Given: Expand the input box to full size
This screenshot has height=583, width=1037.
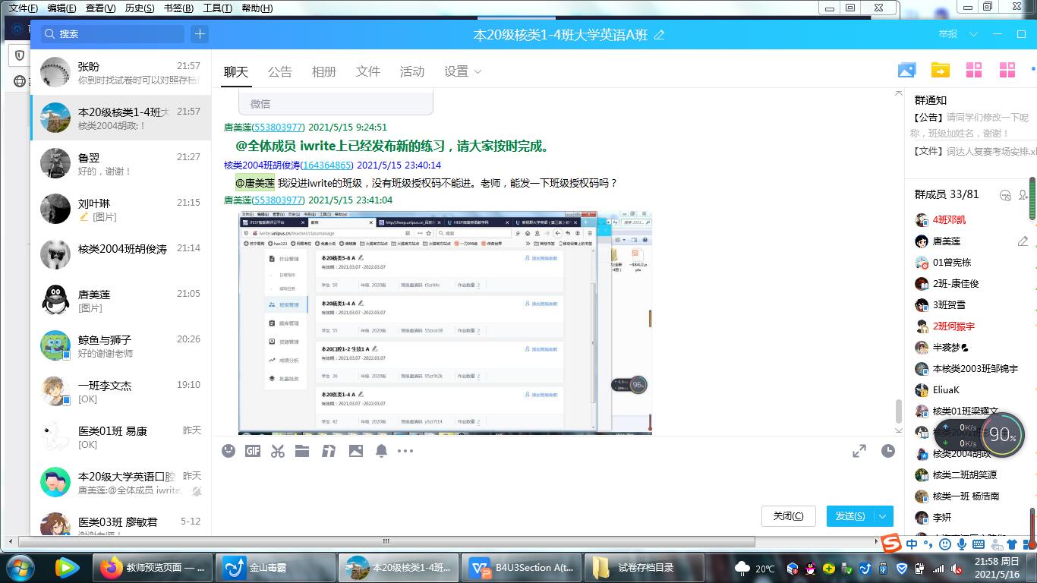Looking at the screenshot, I should (x=859, y=451).
